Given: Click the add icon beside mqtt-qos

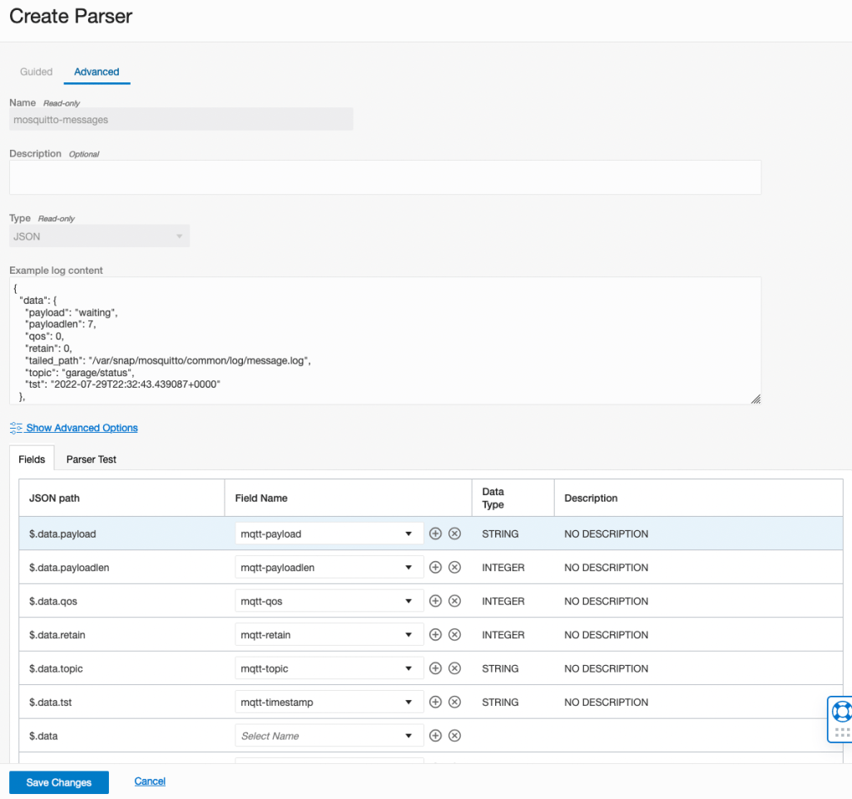Looking at the screenshot, I should tap(435, 601).
